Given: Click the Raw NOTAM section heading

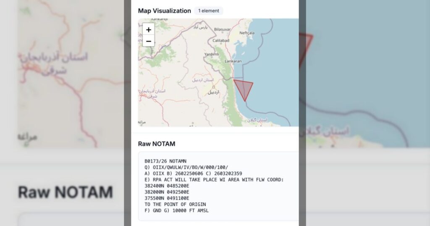Looking at the screenshot, I should point(157,144).
